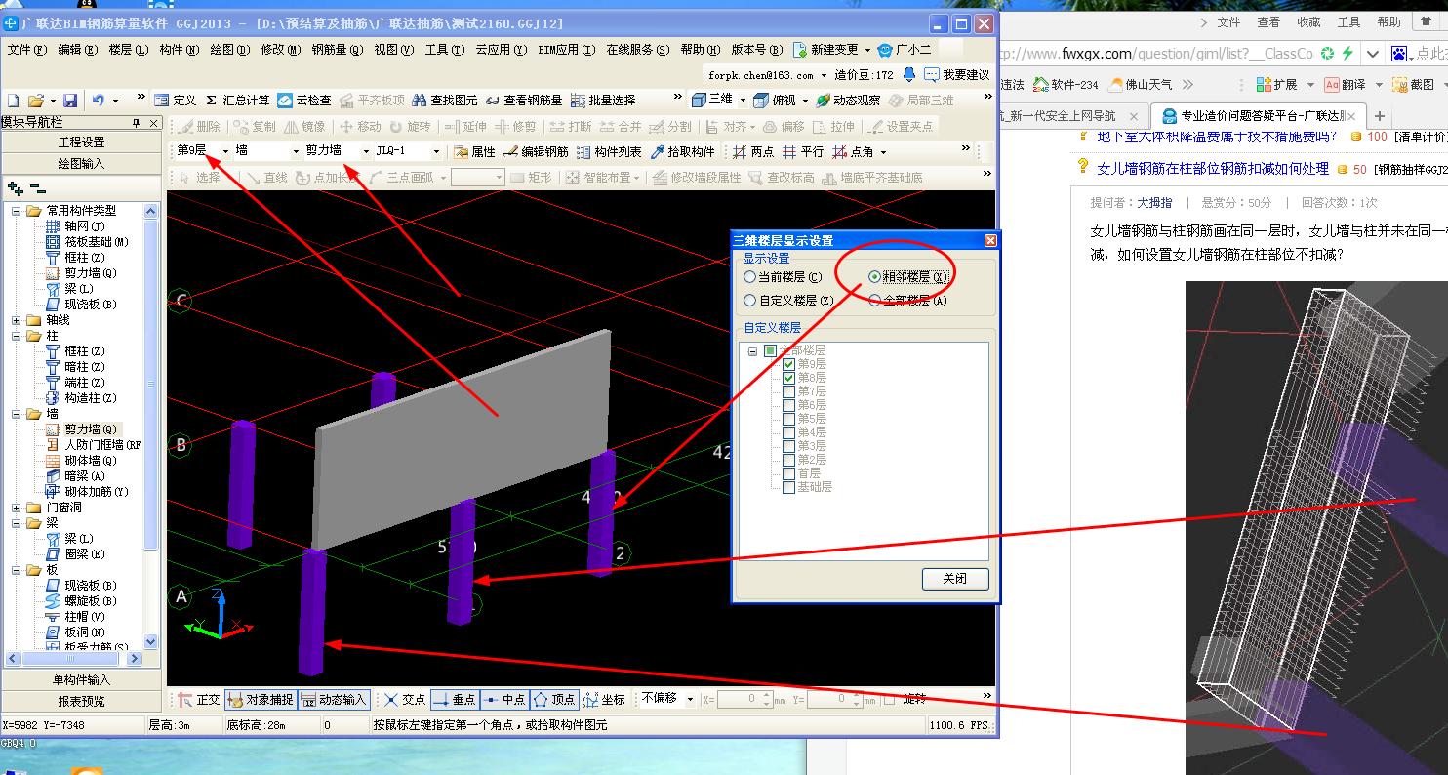Click the 单构件输入 panel button
The image size is (1448, 775).
tap(82, 680)
